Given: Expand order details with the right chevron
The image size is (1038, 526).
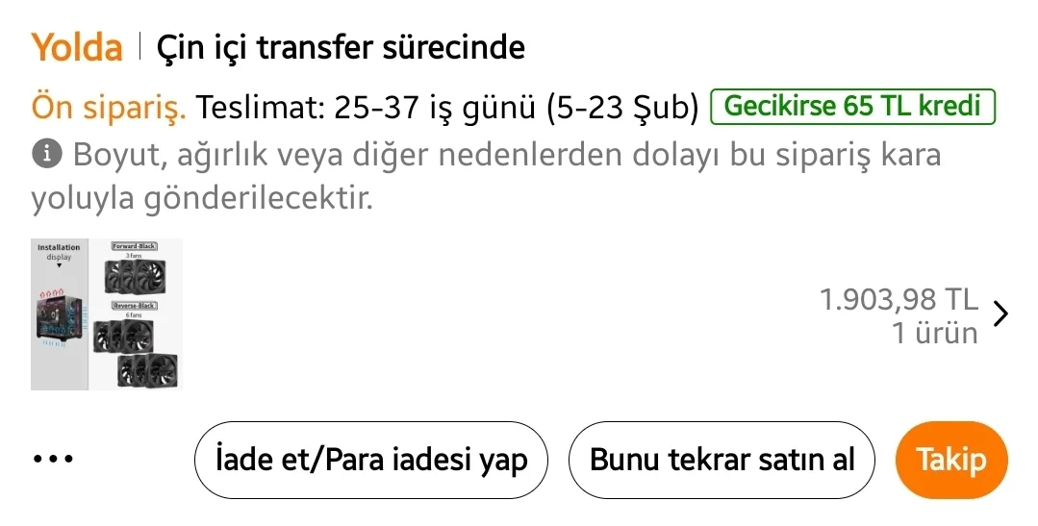Looking at the screenshot, I should click(1001, 314).
